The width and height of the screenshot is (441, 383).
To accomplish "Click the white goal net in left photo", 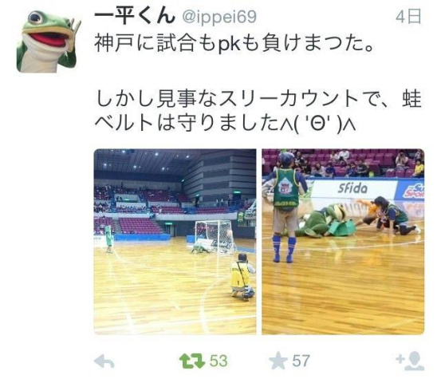I will 215,236.
